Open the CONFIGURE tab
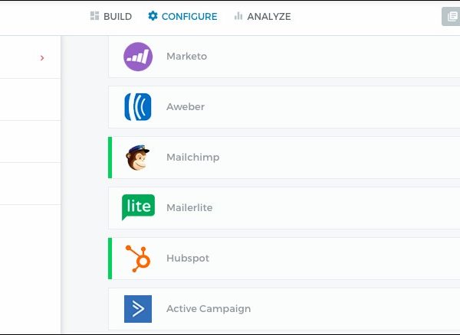The height and width of the screenshot is (335, 460). [189, 17]
